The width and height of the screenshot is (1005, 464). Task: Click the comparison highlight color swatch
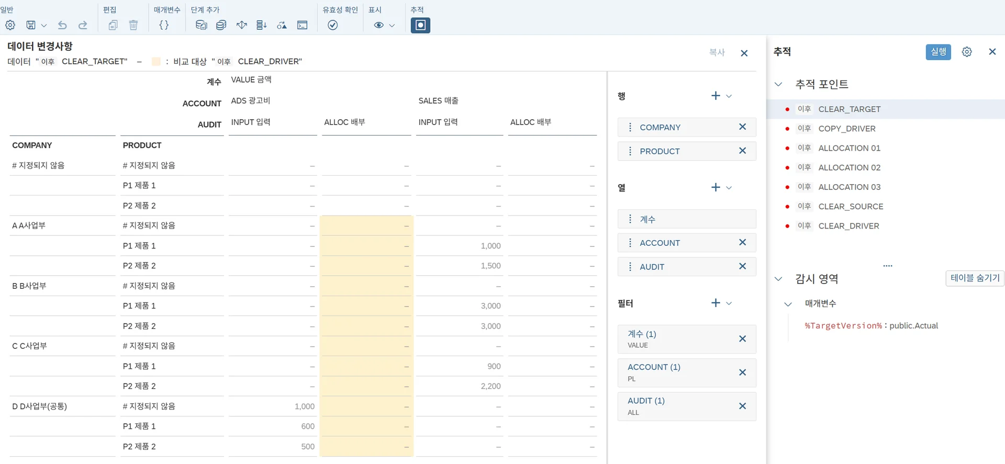pyautogui.click(x=156, y=62)
